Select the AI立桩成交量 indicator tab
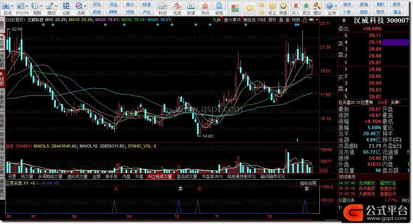This screenshot has width=413, height=224. click(160, 176)
